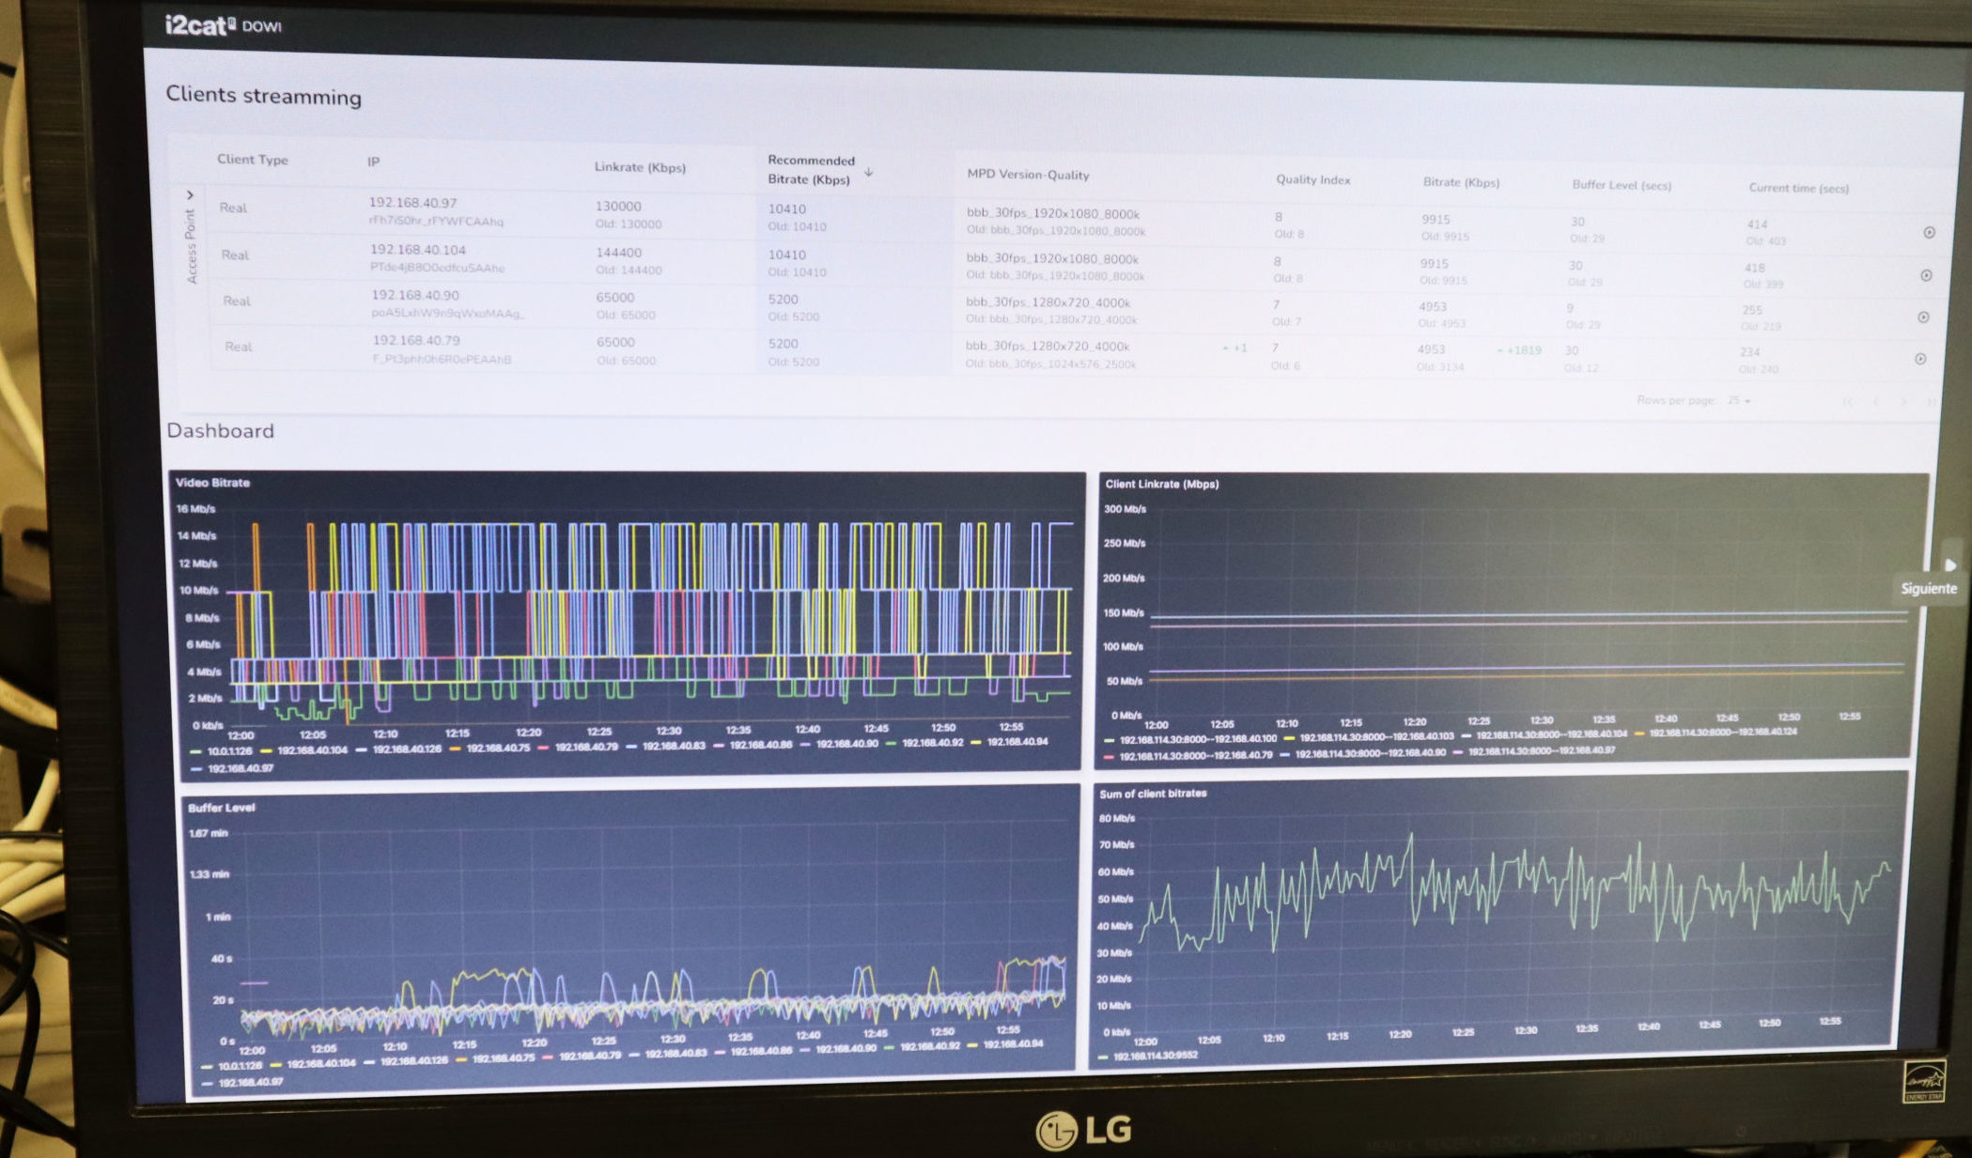This screenshot has width=1972, height=1158.
Task: Jump to the first page of the table
Action: point(1847,402)
